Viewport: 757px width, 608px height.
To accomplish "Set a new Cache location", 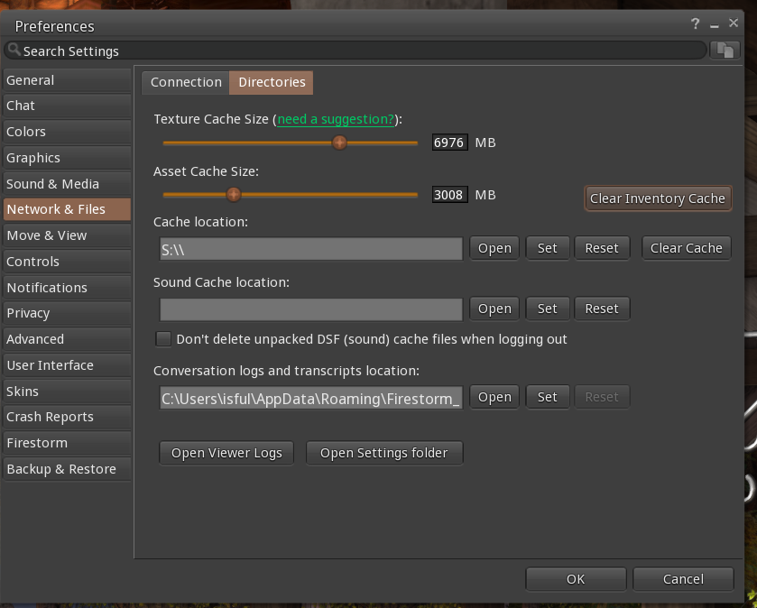I will 548,248.
